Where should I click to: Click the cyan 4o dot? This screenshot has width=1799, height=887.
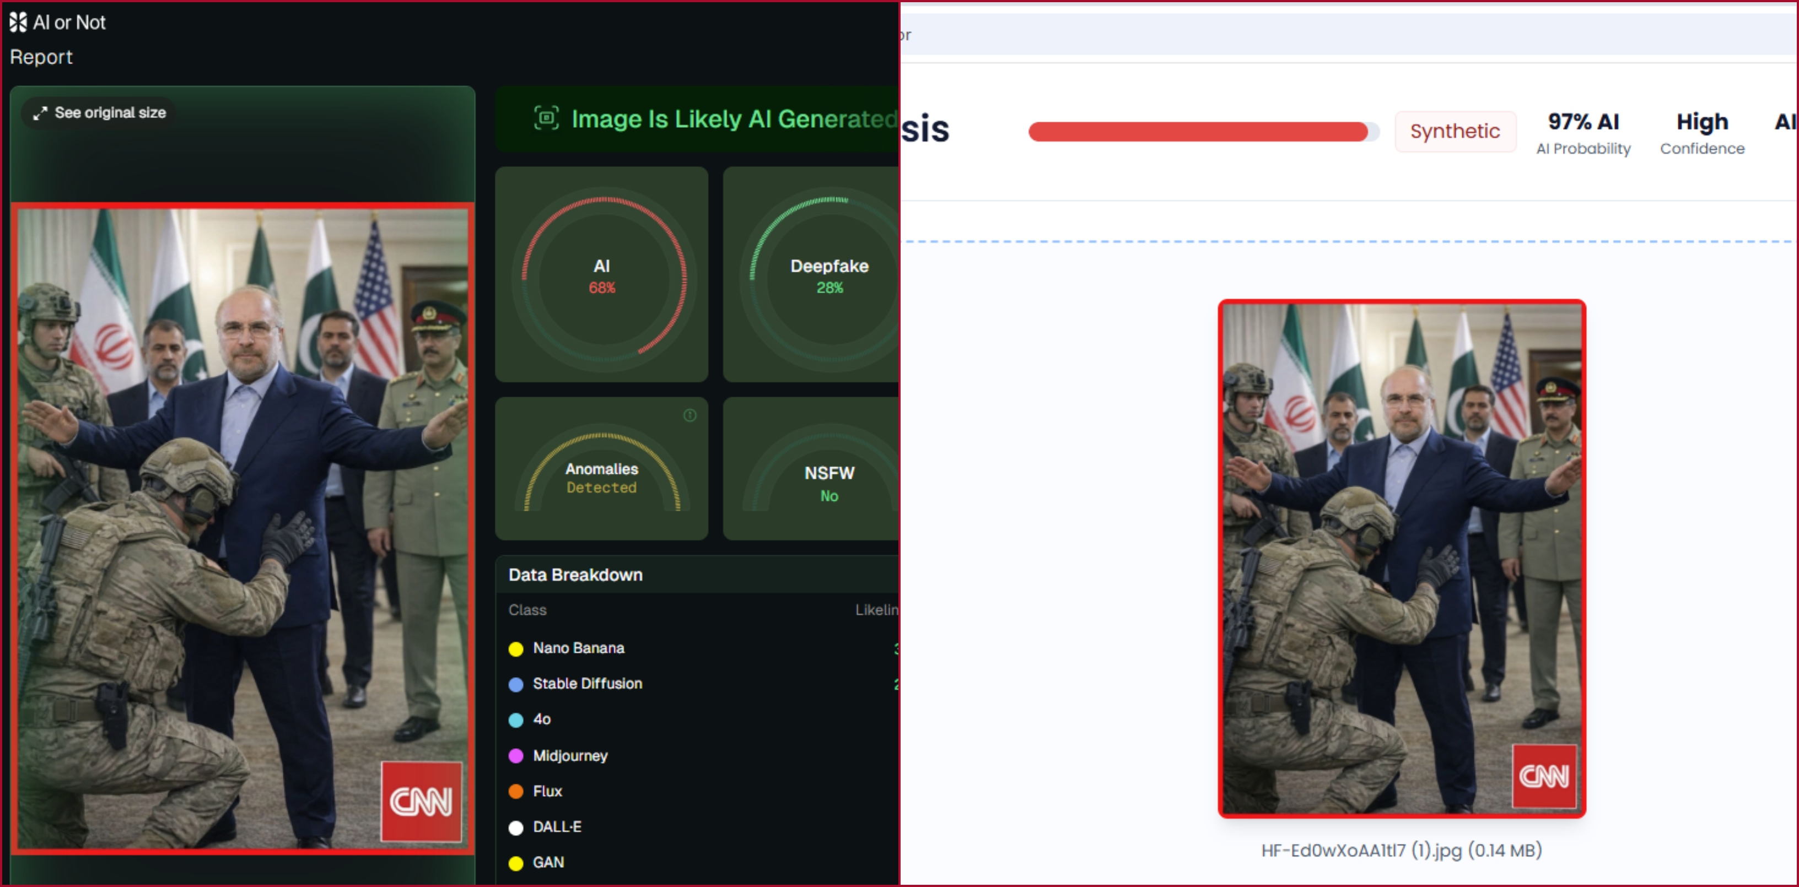coord(516,720)
